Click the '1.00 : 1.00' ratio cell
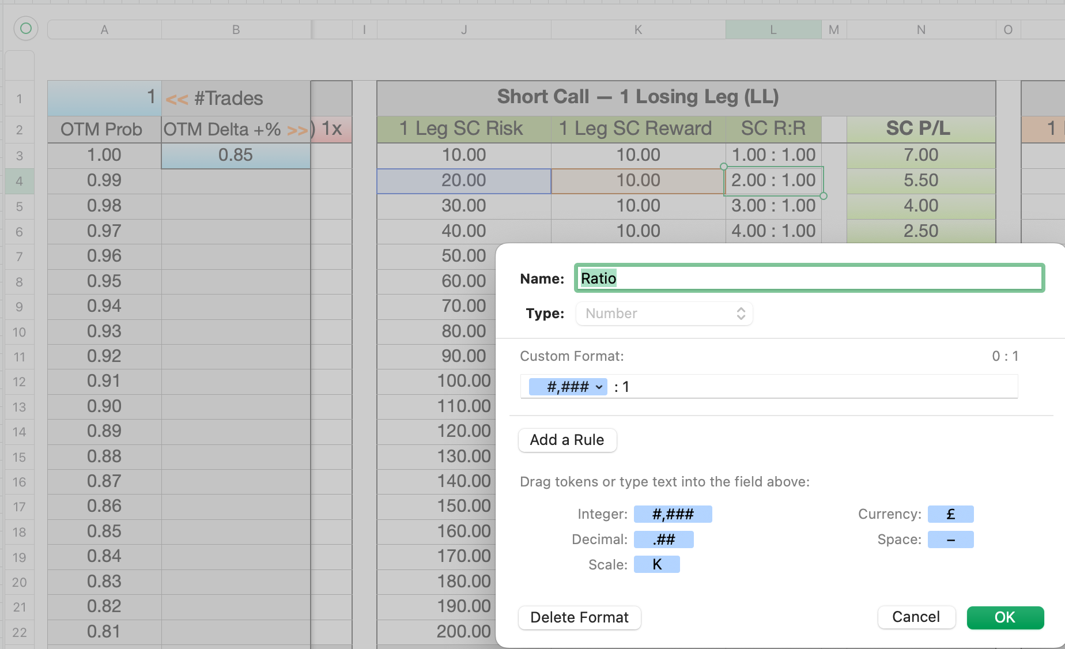The image size is (1065, 649). 773,156
